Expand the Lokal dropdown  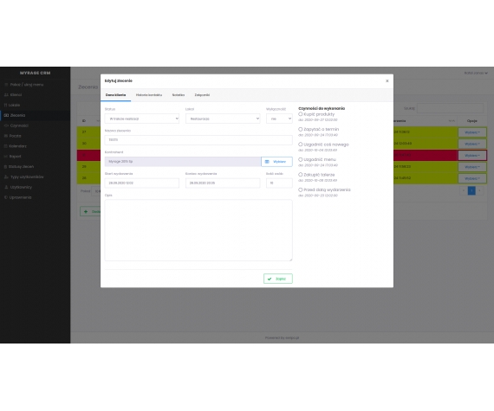point(223,119)
